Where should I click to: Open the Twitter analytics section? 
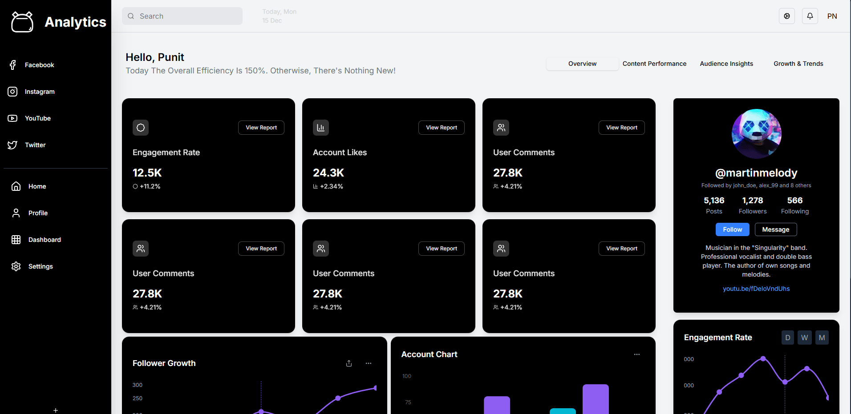(x=35, y=145)
